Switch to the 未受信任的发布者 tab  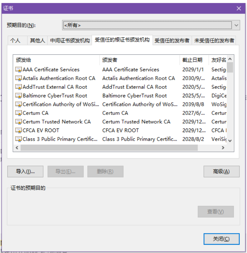pyautogui.click(x=214, y=40)
